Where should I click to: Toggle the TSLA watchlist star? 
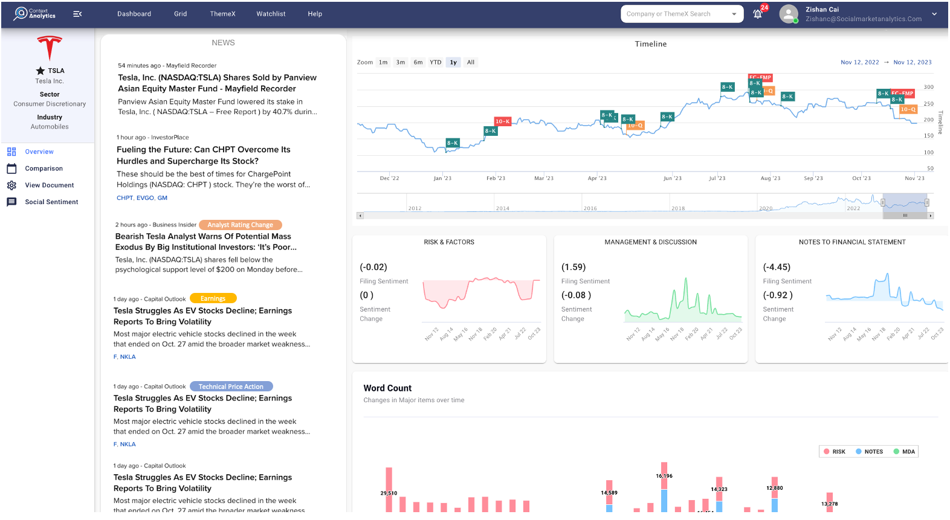coord(40,71)
